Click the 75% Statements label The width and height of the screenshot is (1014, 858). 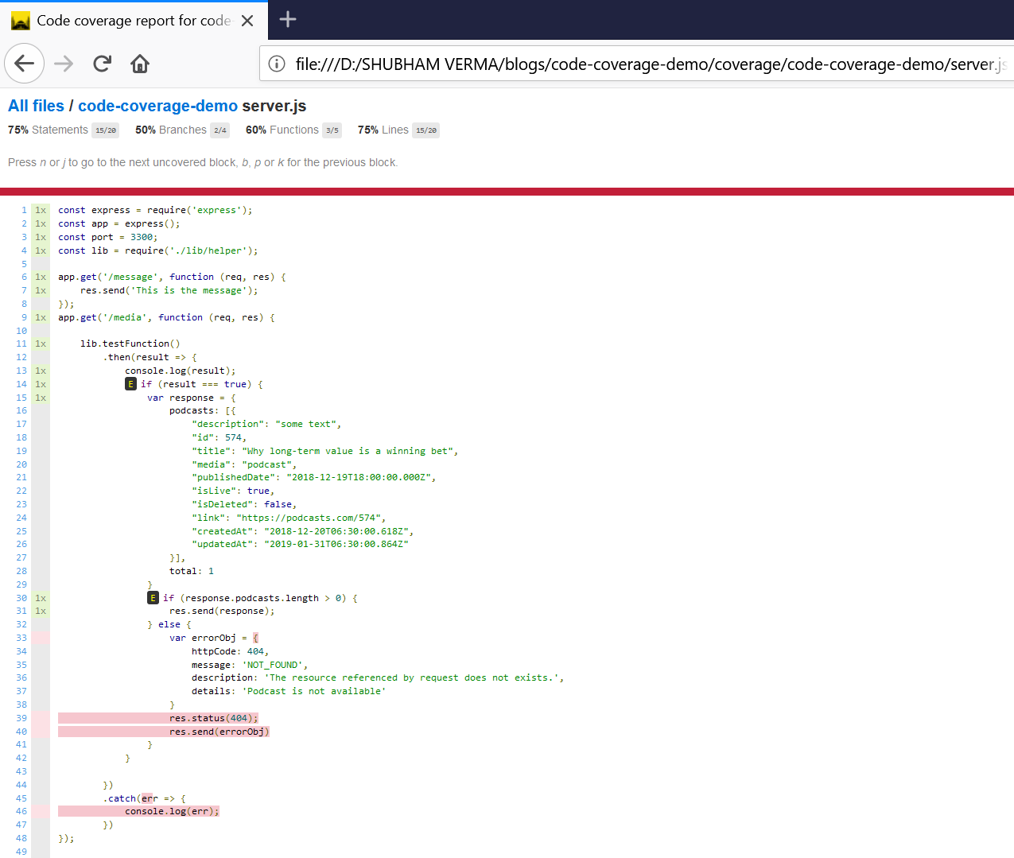48,130
